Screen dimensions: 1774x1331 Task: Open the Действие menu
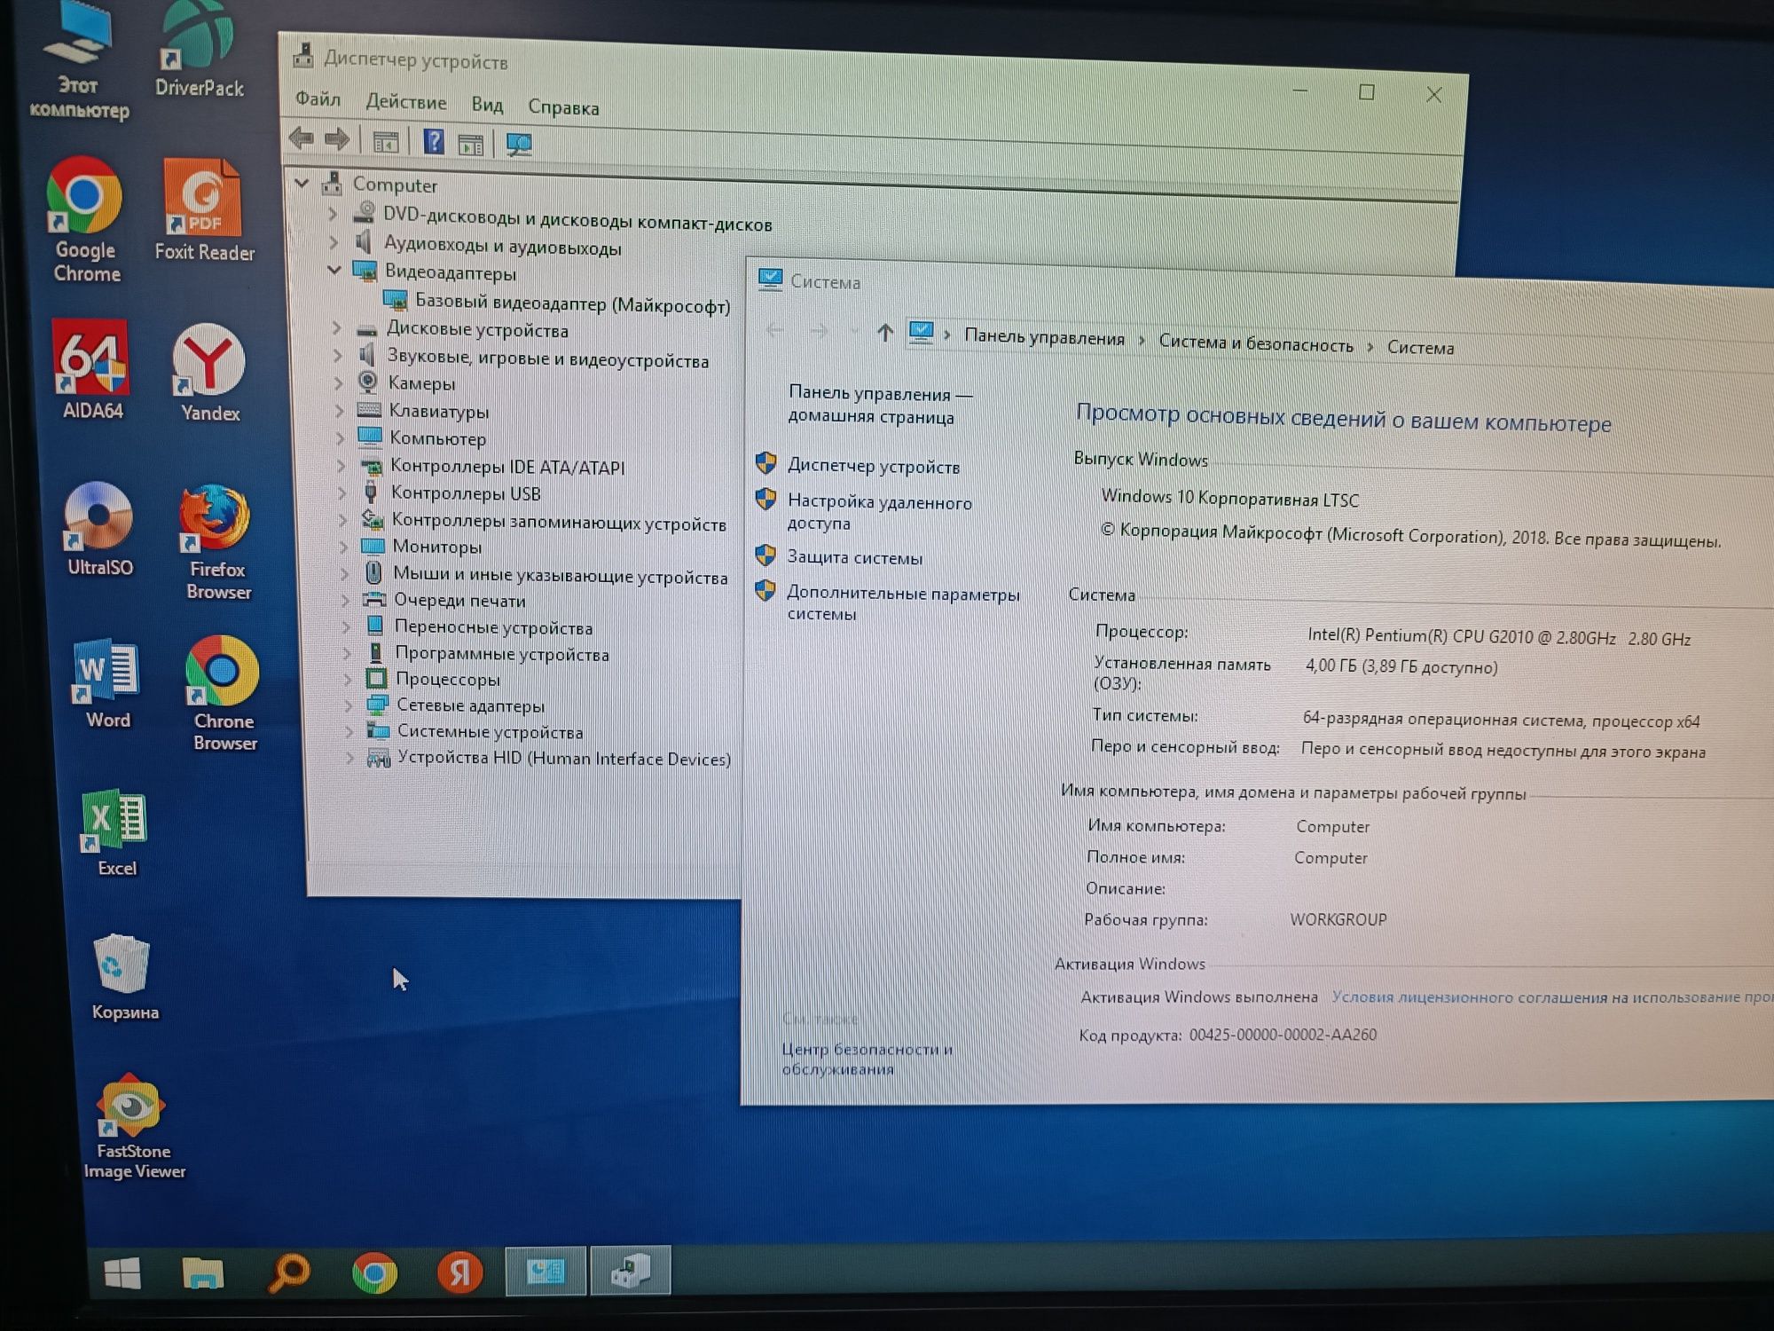tap(406, 102)
